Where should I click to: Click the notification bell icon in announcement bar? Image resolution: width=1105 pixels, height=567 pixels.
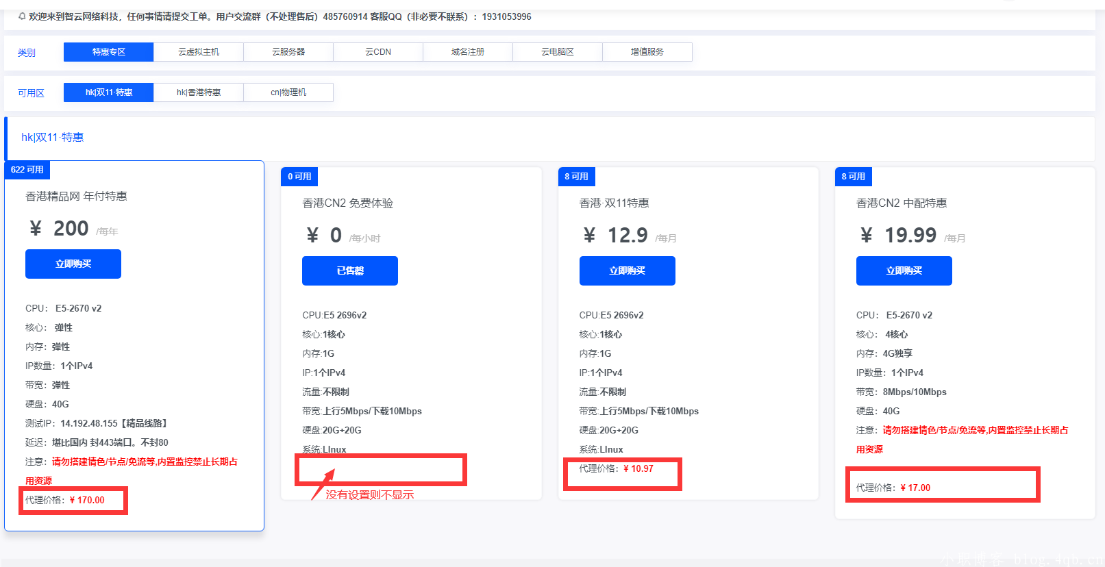tap(22, 16)
